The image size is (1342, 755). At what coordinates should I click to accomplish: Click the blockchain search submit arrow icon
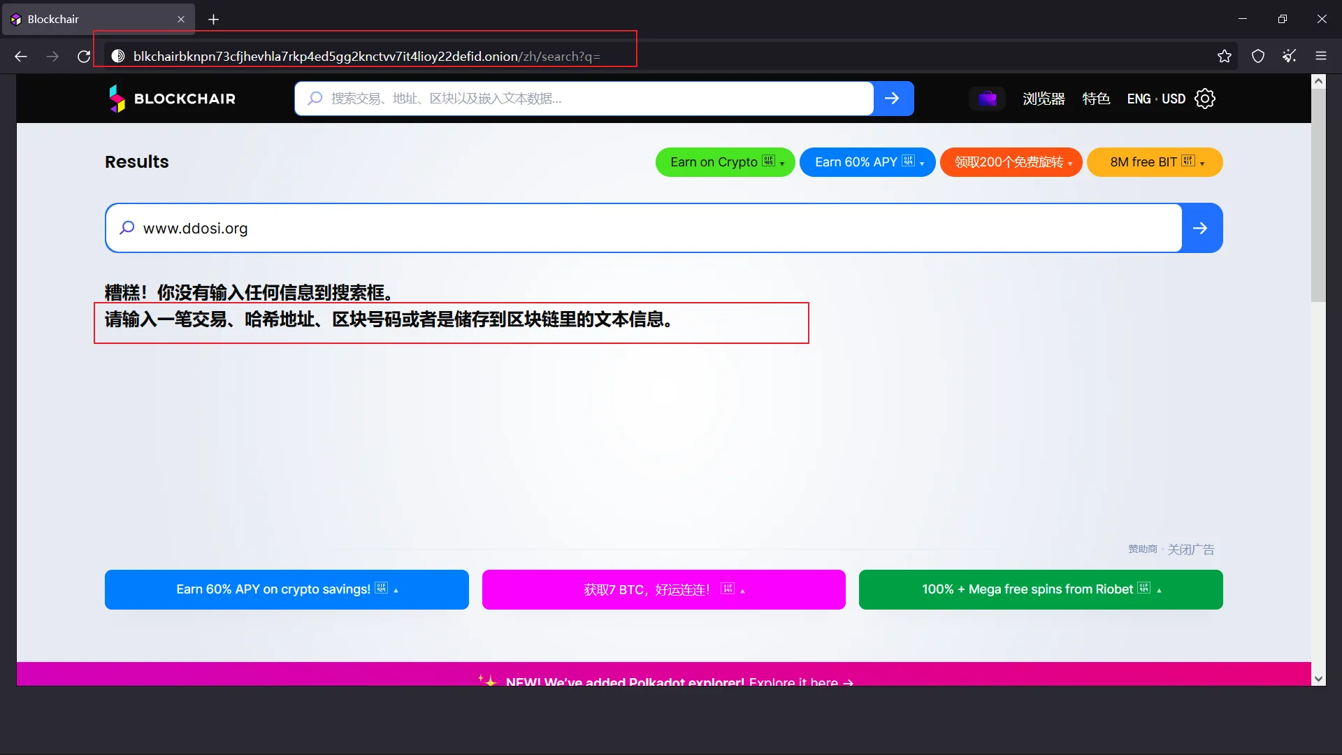point(1201,228)
